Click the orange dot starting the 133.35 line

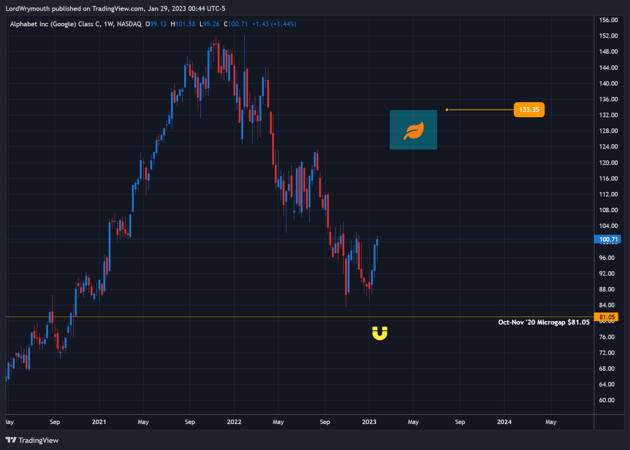pyautogui.click(x=447, y=110)
